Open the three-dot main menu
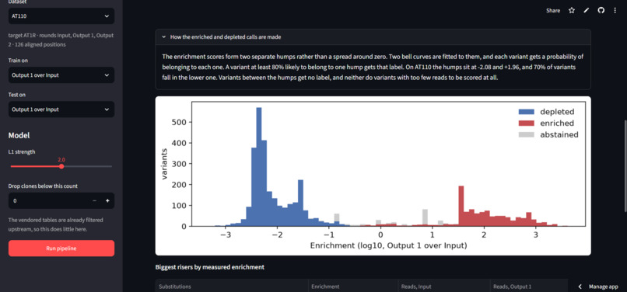This screenshot has width=627, height=292. coord(615,11)
